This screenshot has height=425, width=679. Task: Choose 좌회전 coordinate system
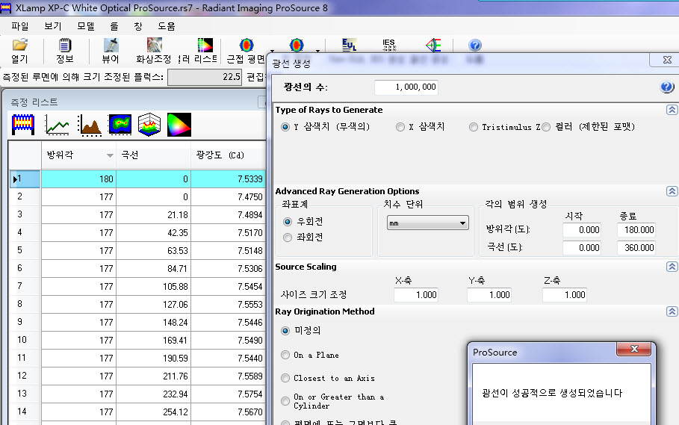[287, 238]
